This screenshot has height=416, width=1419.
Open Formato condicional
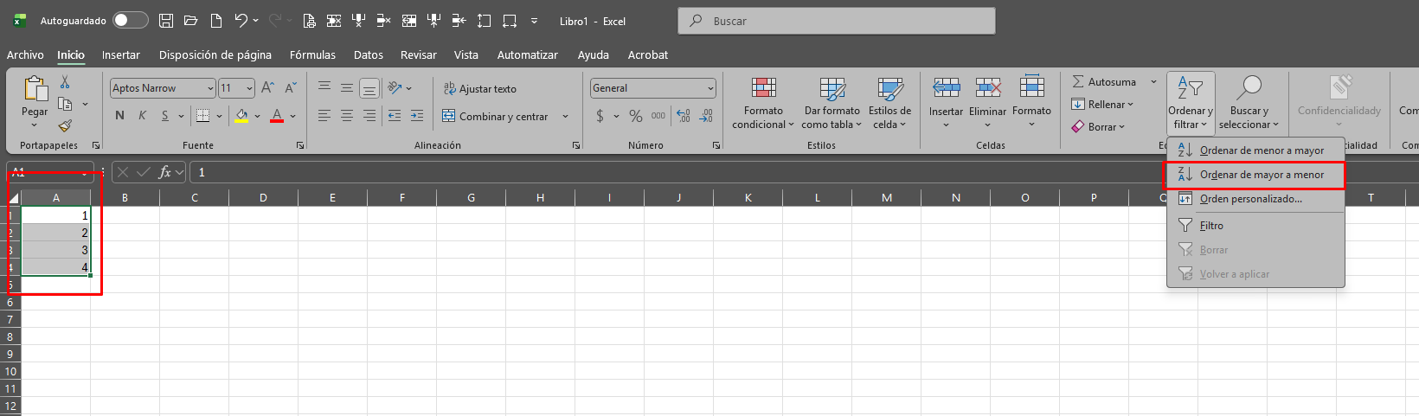(x=762, y=103)
